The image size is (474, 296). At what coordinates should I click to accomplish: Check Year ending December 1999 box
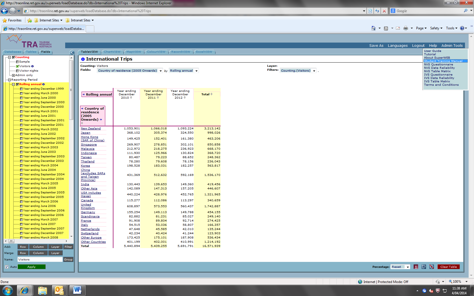[21, 89]
